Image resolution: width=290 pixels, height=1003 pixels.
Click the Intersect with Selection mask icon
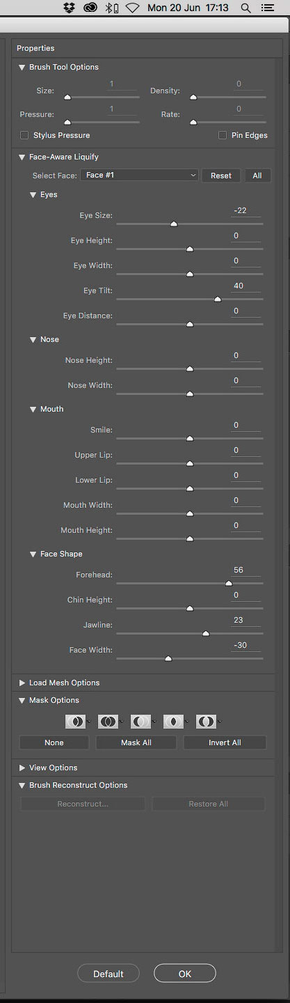click(x=172, y=722)
